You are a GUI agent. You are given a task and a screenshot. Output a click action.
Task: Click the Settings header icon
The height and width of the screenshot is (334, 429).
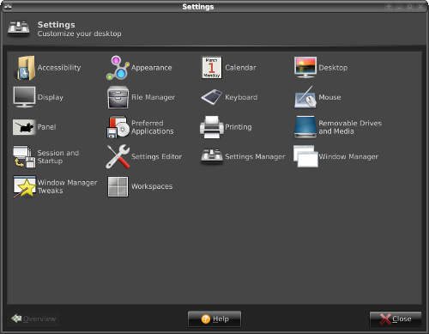click(19, 29)
